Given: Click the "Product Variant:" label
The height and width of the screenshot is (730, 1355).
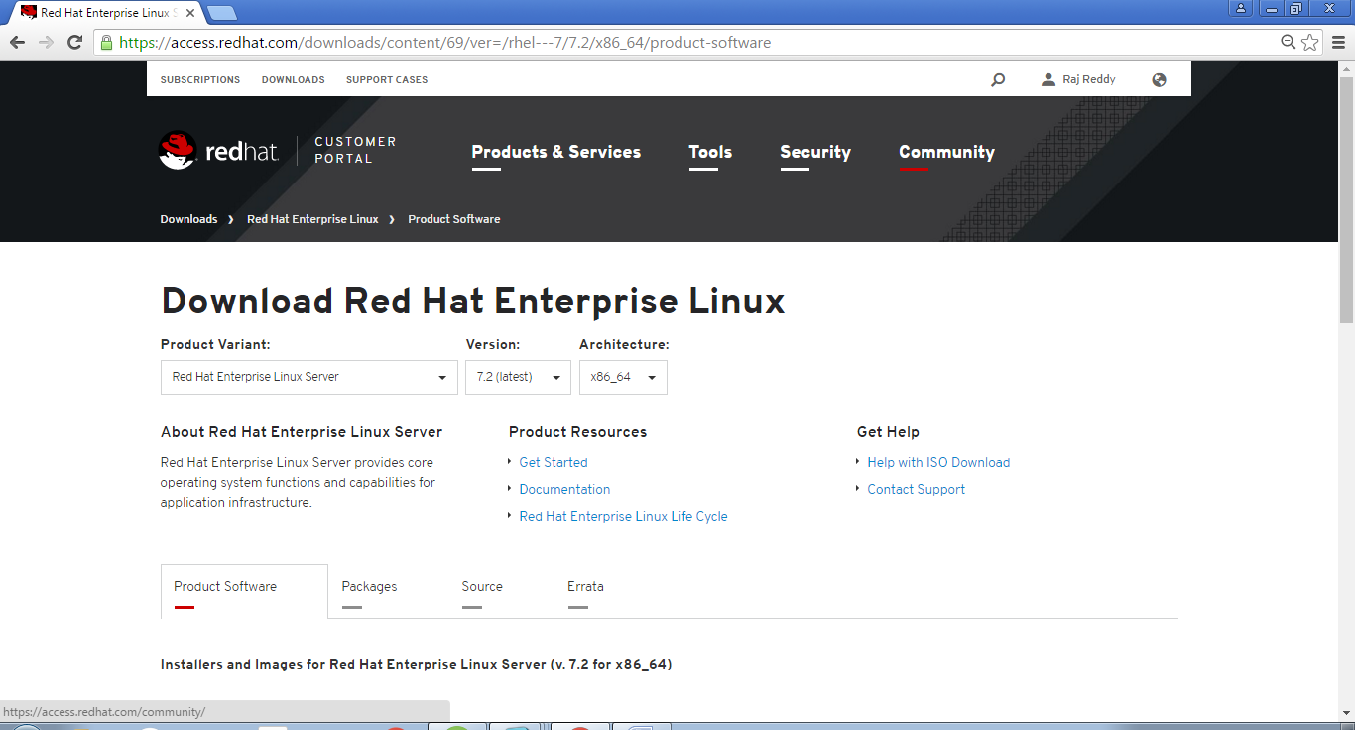Looking at the screenshot, I should (x=215, y=345).
